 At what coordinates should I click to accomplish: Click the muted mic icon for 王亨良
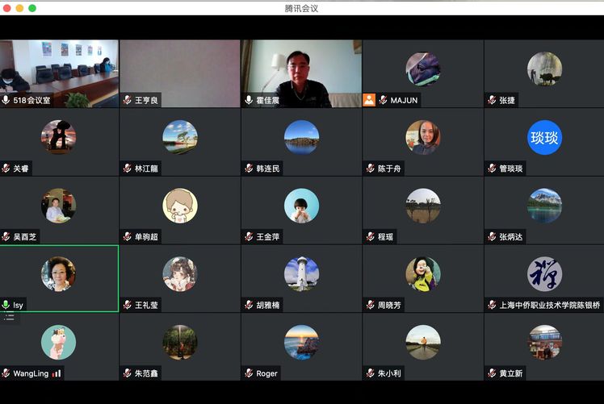click(x=128, y=100)
